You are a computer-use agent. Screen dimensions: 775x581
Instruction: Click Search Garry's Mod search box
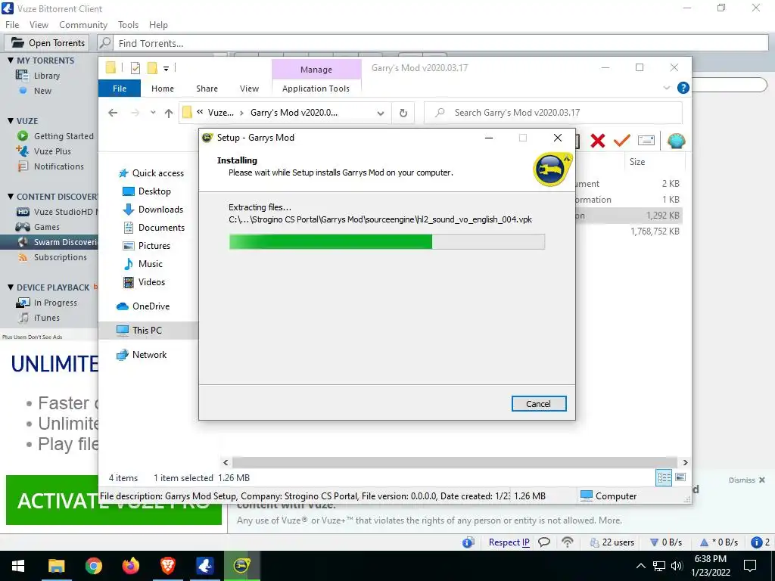[553, 113]
